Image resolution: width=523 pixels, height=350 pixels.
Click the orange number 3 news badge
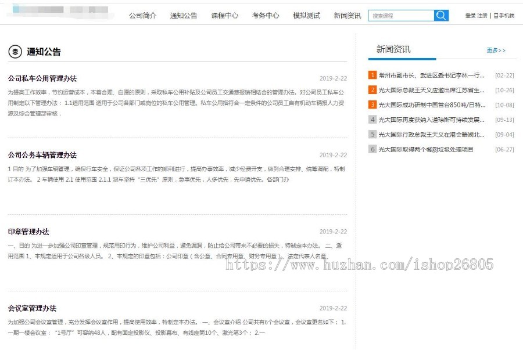372,105
